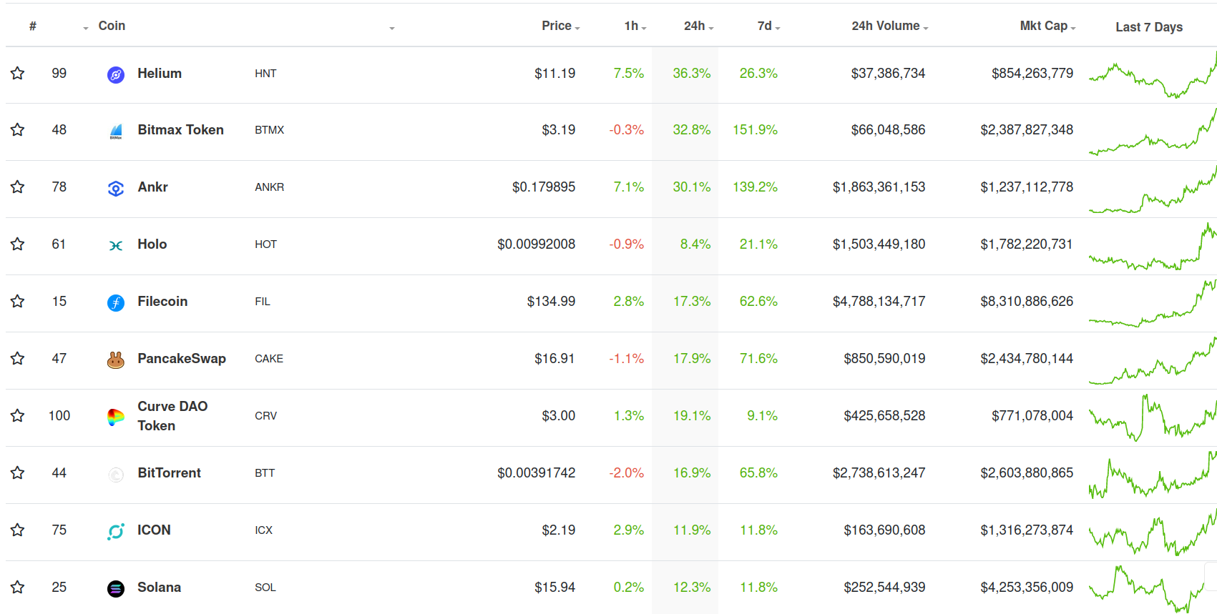Sort by 1h change column

click(635, 26)
